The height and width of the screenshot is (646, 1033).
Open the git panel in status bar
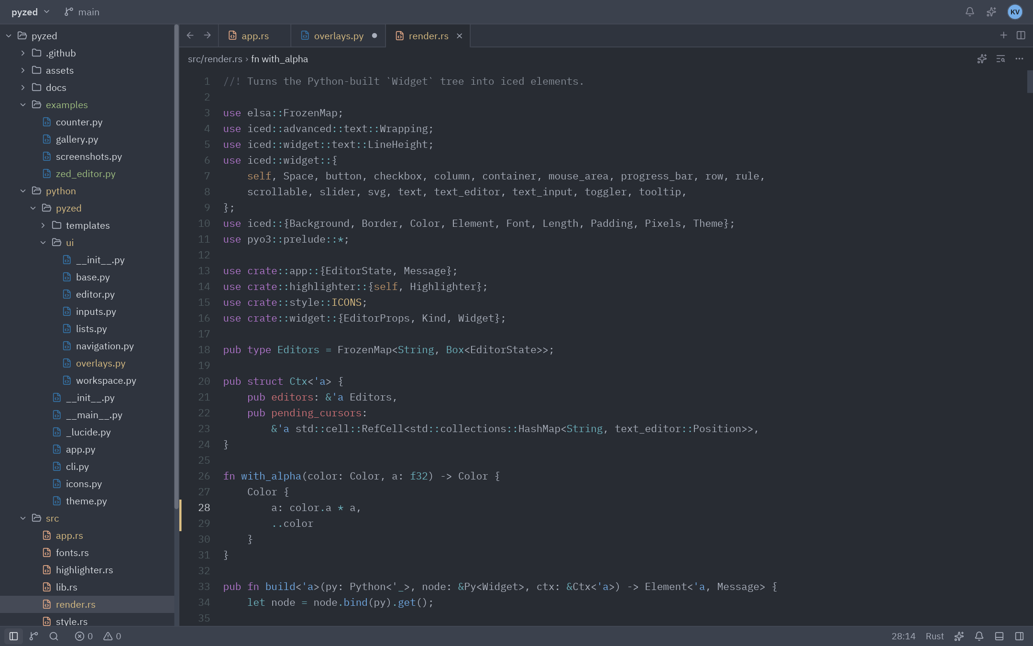click(x=34, y=636)
